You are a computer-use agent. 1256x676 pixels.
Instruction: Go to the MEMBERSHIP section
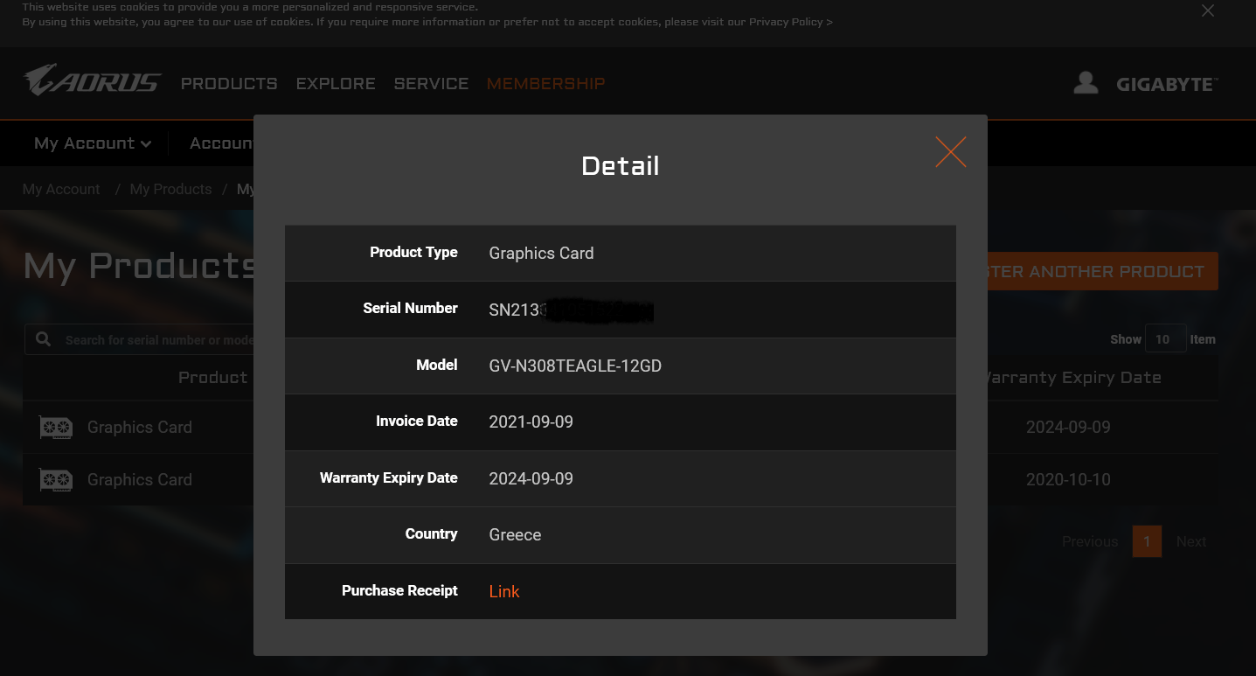[545, 84]
